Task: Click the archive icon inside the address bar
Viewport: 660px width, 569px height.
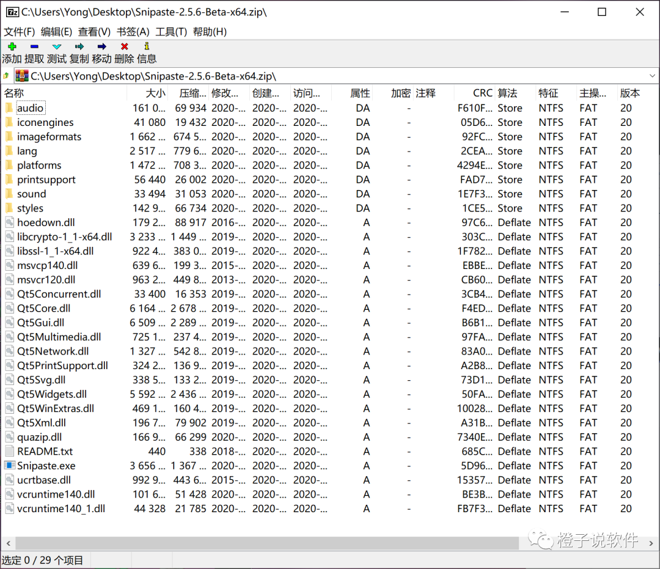Action: click(x=22, y=76)
